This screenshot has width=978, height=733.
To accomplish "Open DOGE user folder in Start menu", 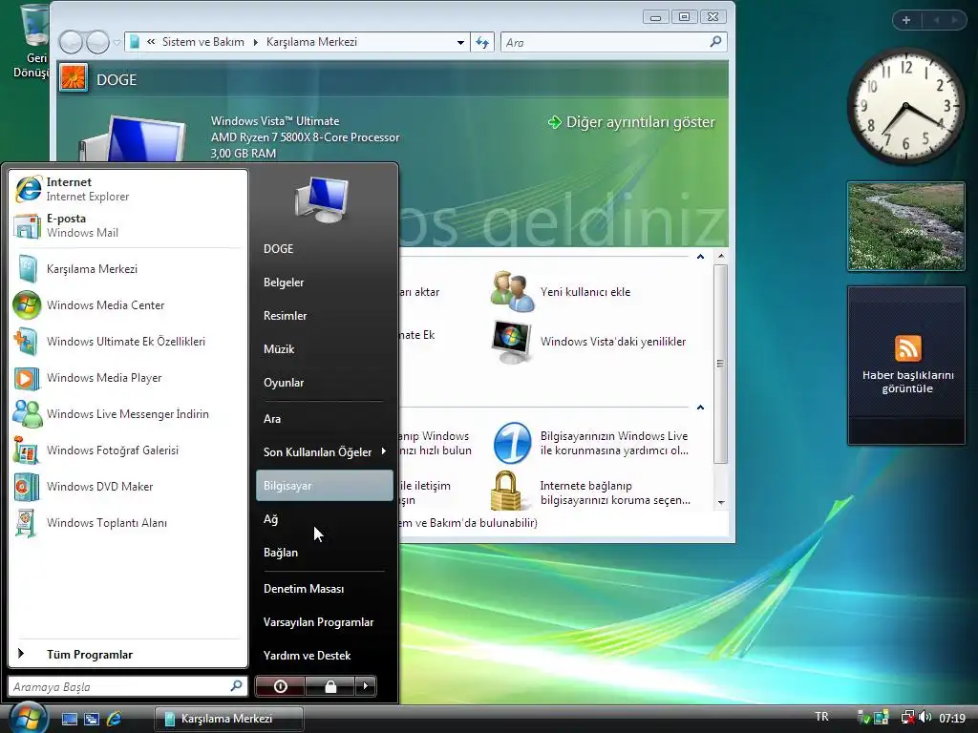I will [325, 249].
